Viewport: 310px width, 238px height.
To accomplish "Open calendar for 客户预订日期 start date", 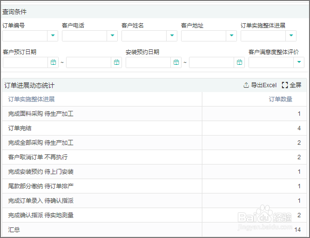I will (53, 62).
